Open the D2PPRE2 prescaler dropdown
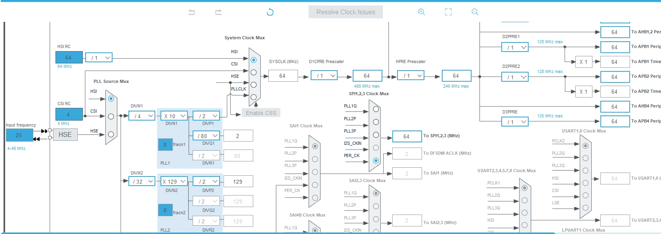The height and width of the screenshot is (234, 661). 515,77
